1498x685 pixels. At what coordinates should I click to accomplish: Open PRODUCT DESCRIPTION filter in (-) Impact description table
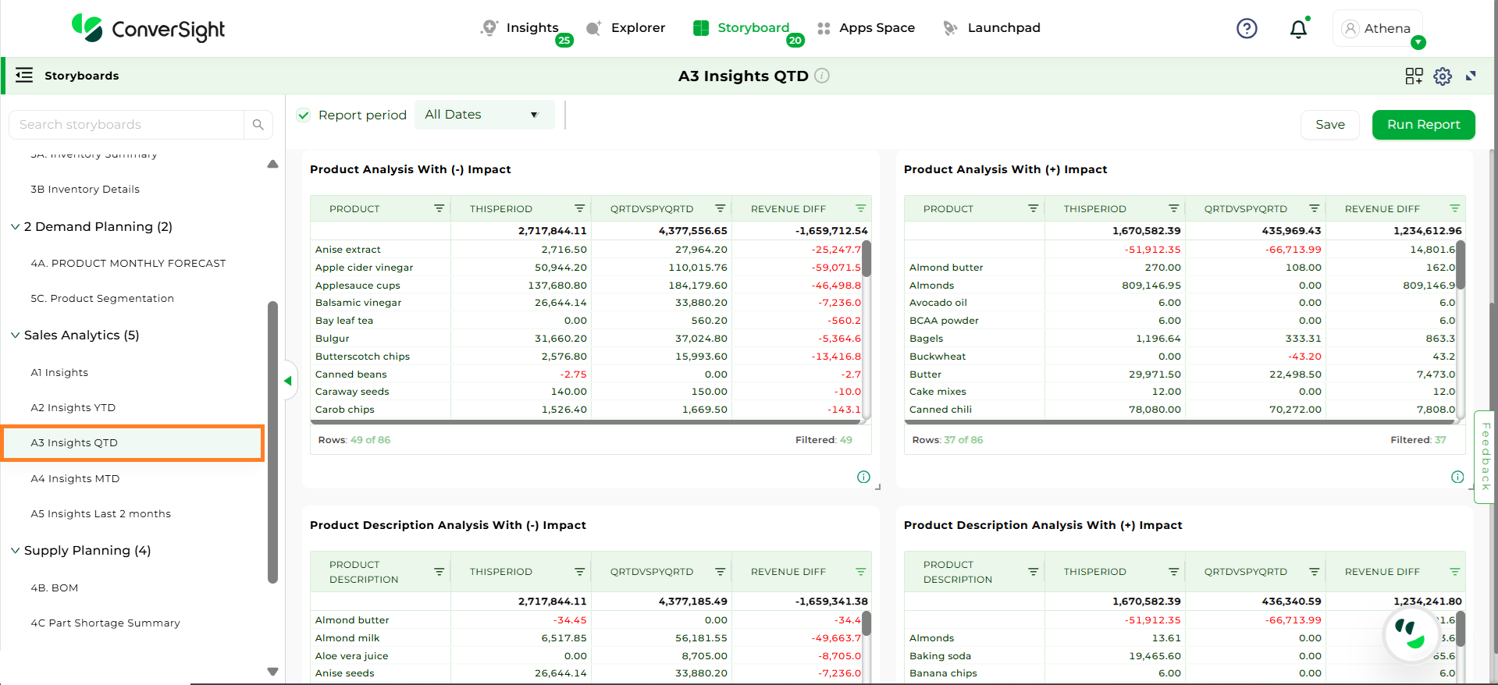(439, 572)
